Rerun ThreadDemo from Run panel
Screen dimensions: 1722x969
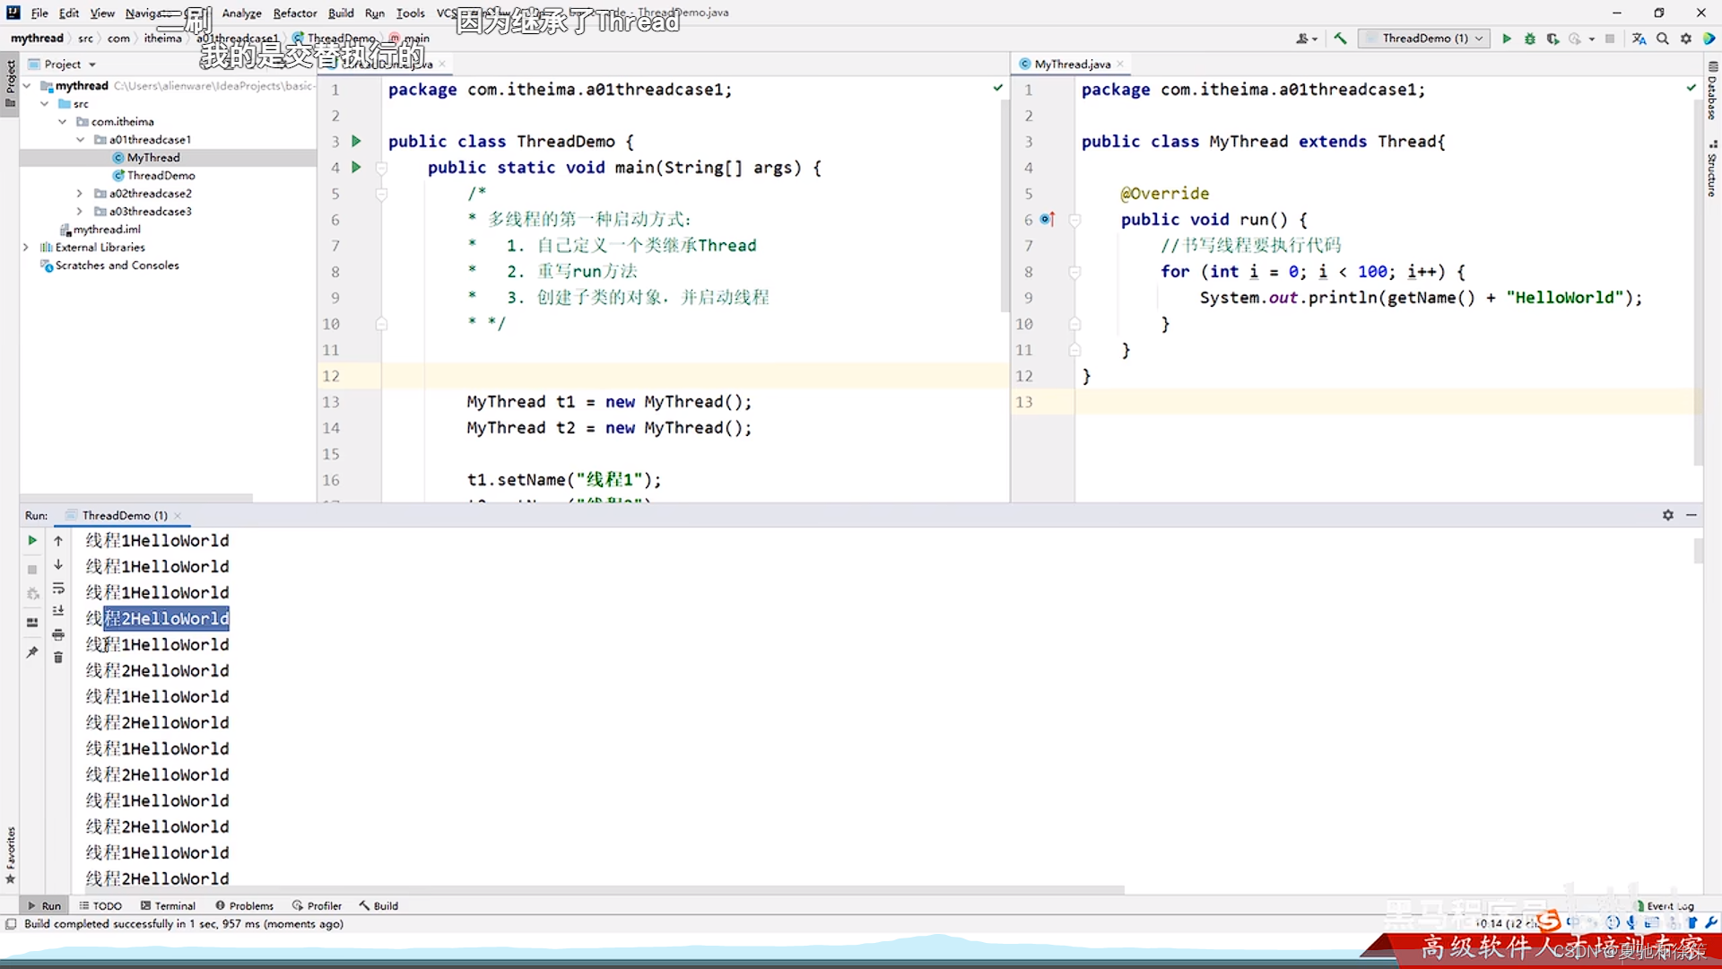[x=32, y=540]
